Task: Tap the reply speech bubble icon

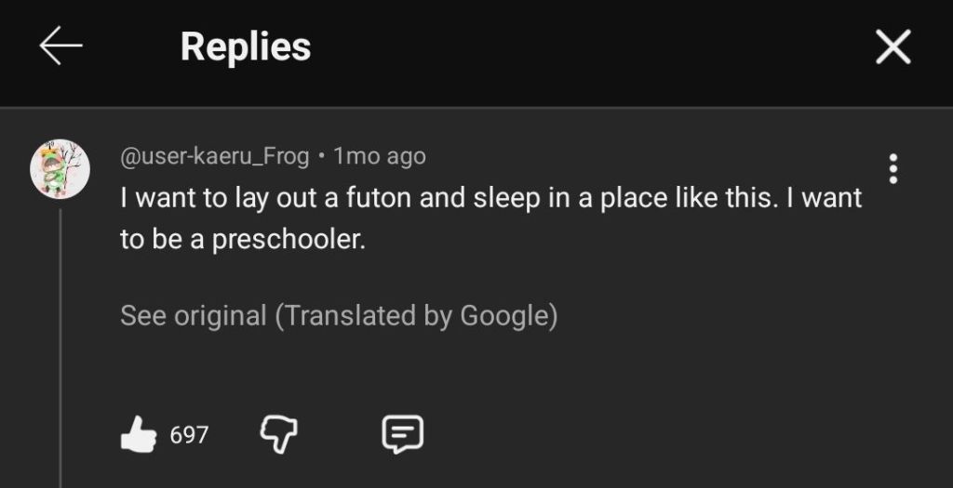Action: [403, 433]
